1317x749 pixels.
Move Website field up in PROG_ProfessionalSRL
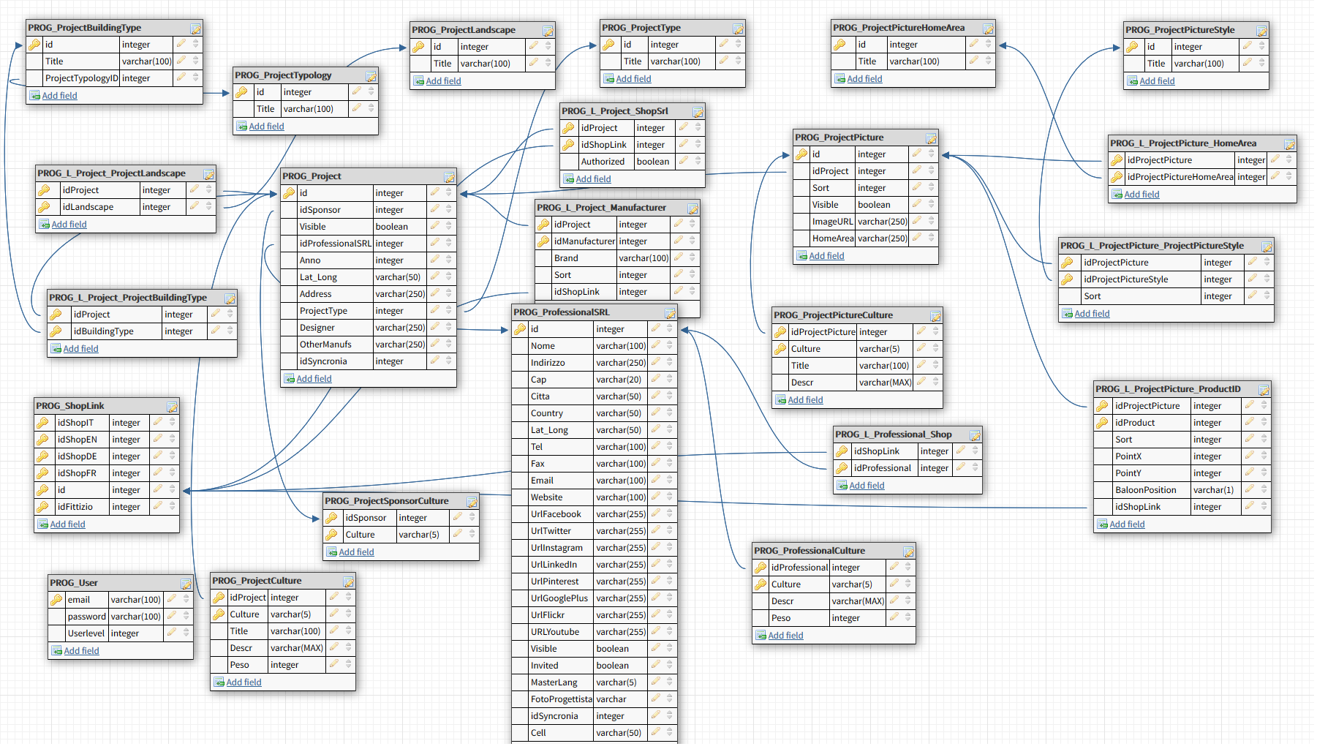click(669, 494)
